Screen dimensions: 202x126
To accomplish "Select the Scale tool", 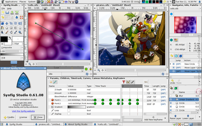I will pyautogui.click(x=11, y=23).
